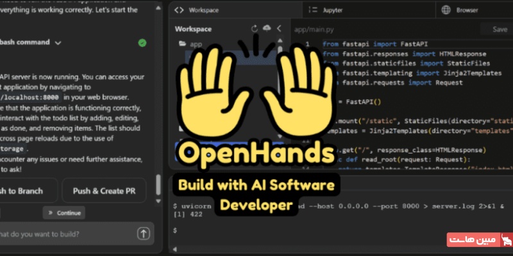Refresh the Workspace file tree
The height and width of the screenshot is (256, 513).
click(254, 29)
